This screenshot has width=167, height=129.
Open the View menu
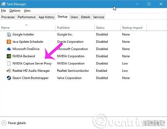click(x=27, y=11)
